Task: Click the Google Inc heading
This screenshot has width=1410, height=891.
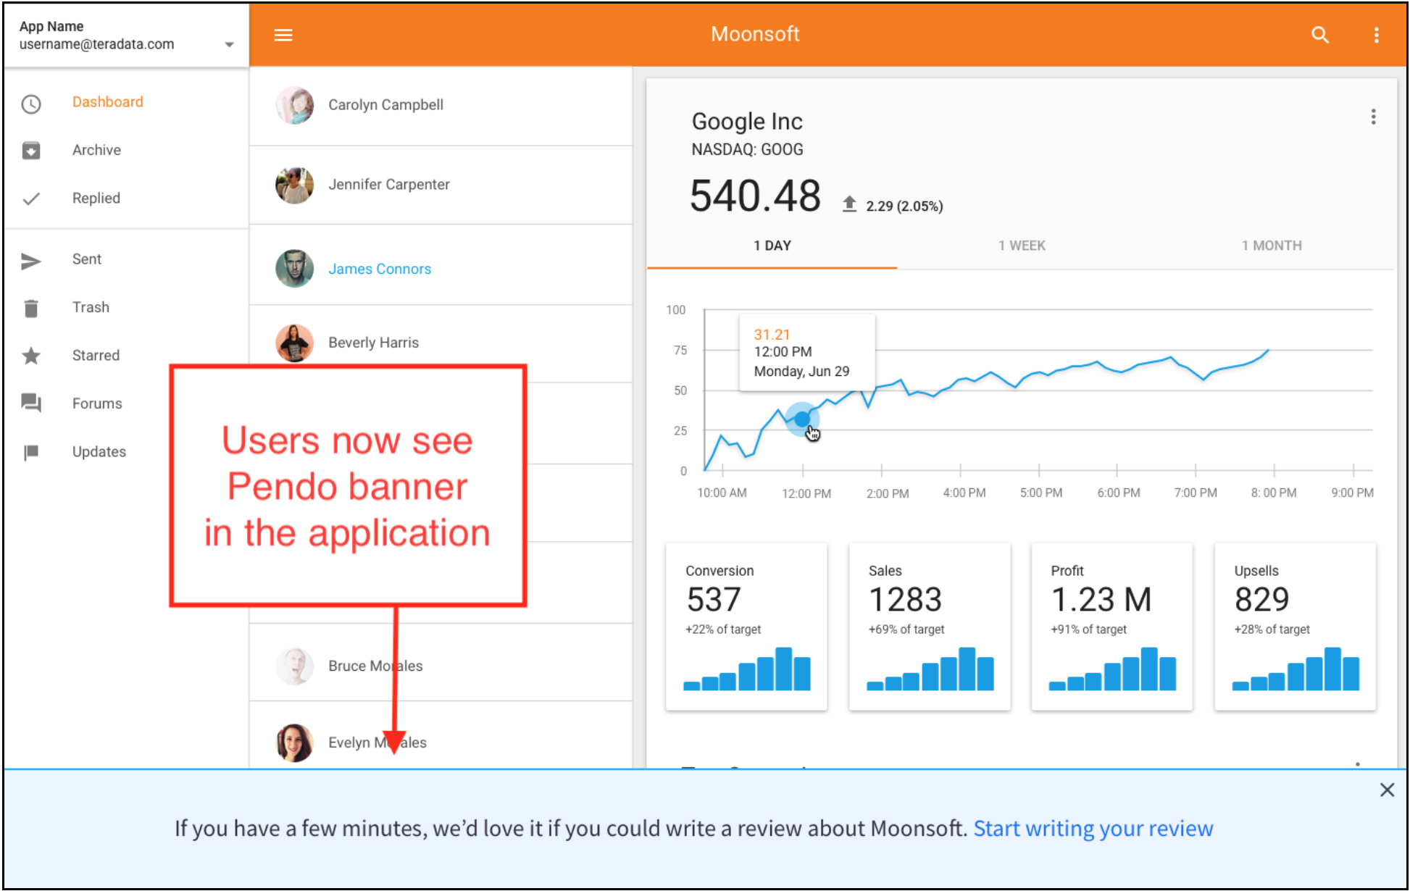Action: coord(747,121)
